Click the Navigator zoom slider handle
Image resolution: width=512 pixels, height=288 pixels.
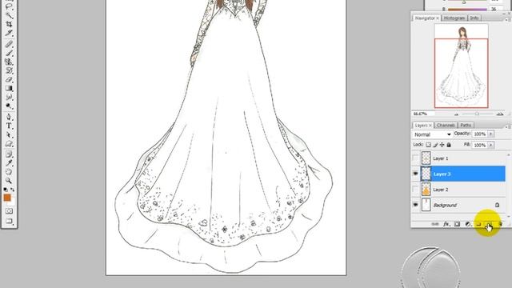point(477,114)
